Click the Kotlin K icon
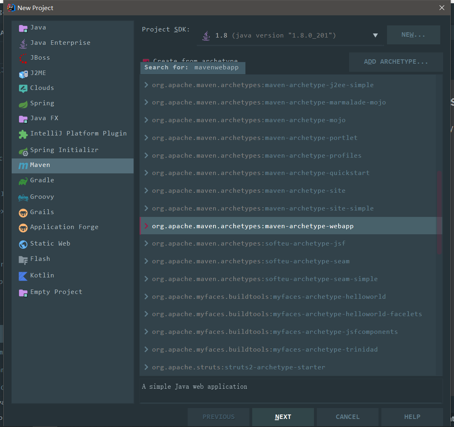454x427 pixels. [x=23, y=276]
